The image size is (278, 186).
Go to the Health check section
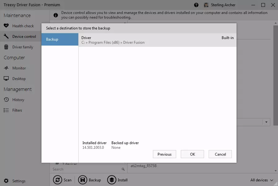coord(23,26)
